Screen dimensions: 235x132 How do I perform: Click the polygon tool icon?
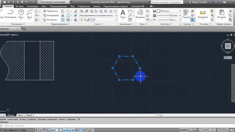36,11
